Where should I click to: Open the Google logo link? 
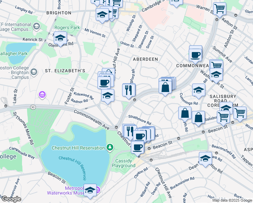(11, 199)
